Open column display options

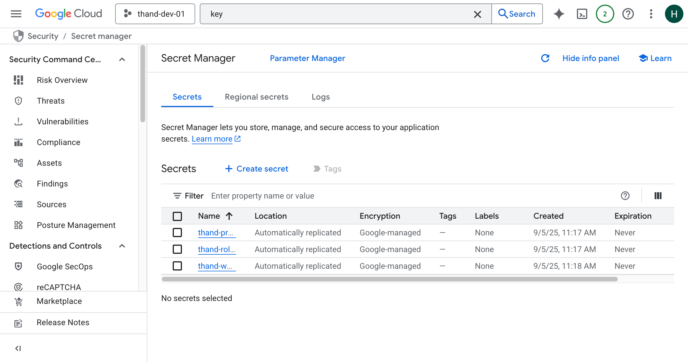pos(658,196)
